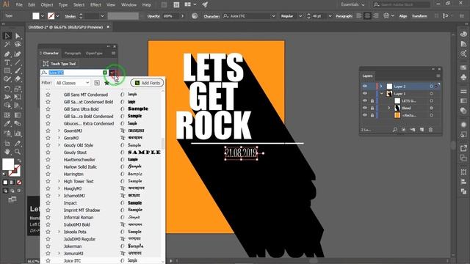Select the Selection tool in the toolbox

tap(7, 36)
